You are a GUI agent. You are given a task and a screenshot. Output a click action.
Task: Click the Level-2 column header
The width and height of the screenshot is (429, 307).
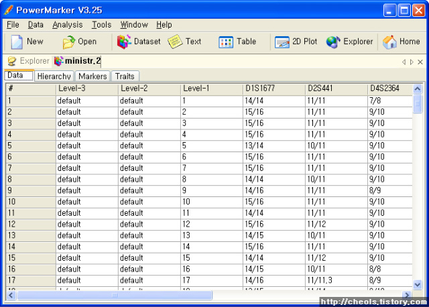(x=149, y=88)
